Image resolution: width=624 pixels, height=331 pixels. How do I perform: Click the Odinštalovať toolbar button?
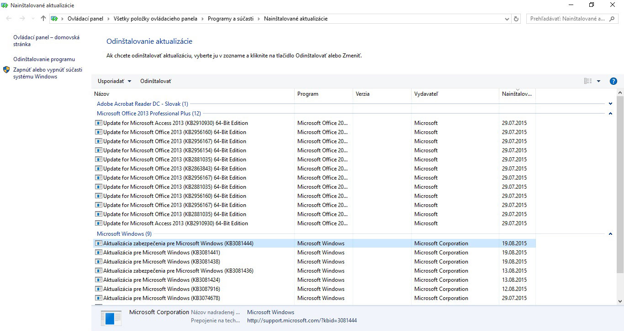(x=156, y=81)
